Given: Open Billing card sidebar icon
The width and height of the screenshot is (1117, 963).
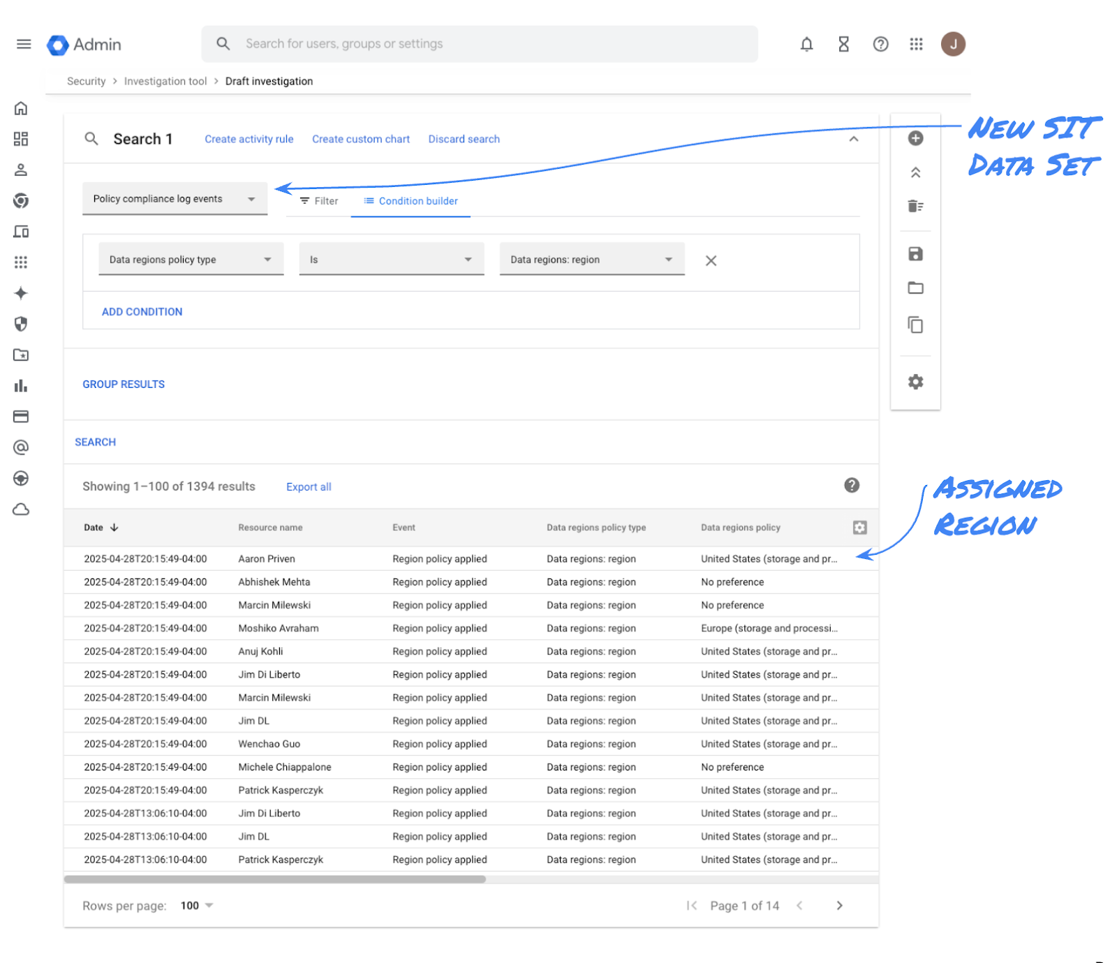Looking at the screenshot, I should (21, 417).
